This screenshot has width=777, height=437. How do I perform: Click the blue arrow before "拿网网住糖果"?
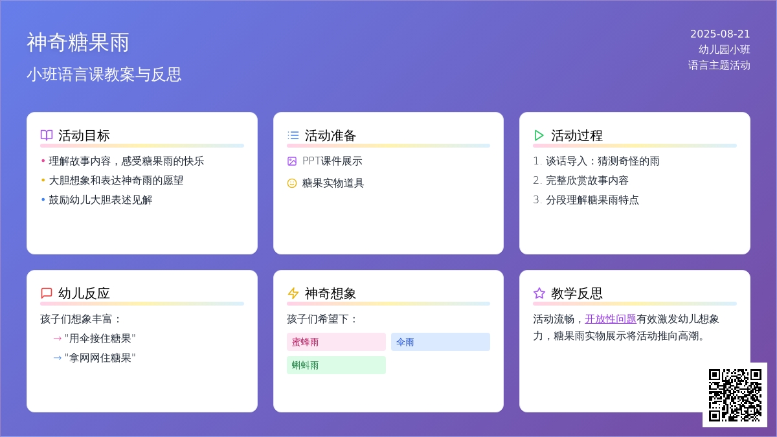pos(58,358)
